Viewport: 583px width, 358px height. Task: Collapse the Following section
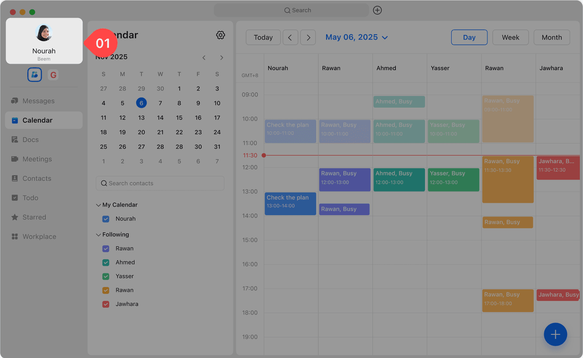click(x=98, y=235)
